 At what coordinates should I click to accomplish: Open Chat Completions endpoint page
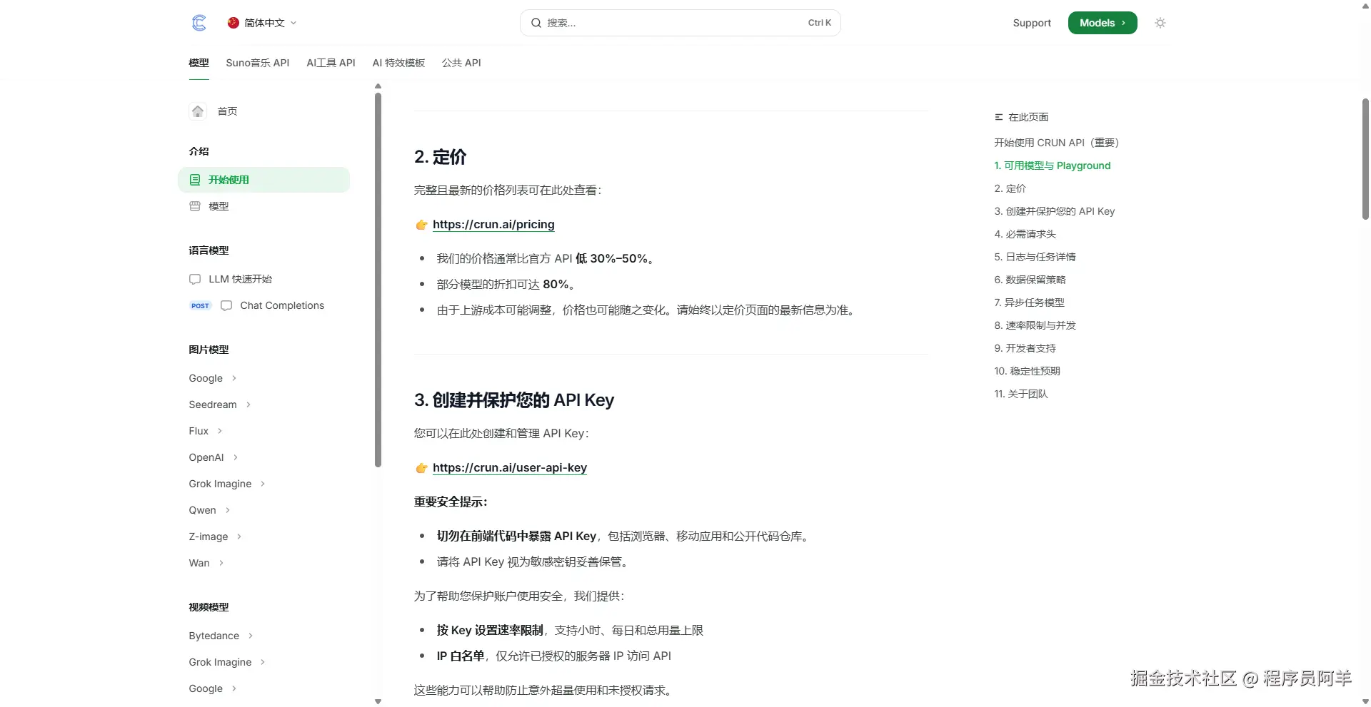click(x=282, y=305)
